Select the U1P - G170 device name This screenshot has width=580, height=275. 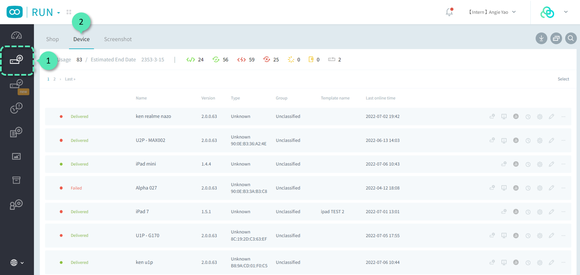[x=148, y=236]
